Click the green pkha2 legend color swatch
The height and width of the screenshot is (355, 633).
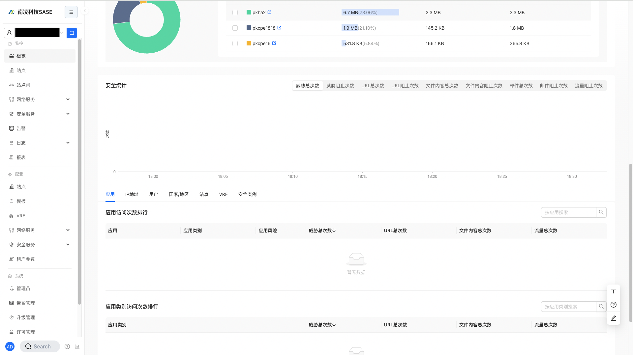tap(249, 12)
